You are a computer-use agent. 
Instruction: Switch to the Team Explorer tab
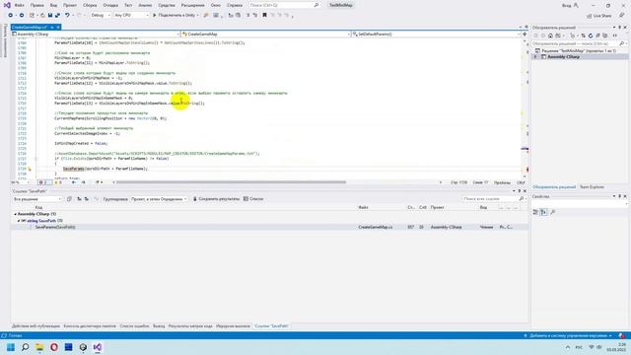(x=592, y=186)
